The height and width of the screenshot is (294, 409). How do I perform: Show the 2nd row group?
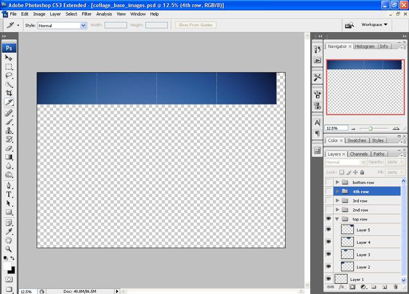coord(329,210)
